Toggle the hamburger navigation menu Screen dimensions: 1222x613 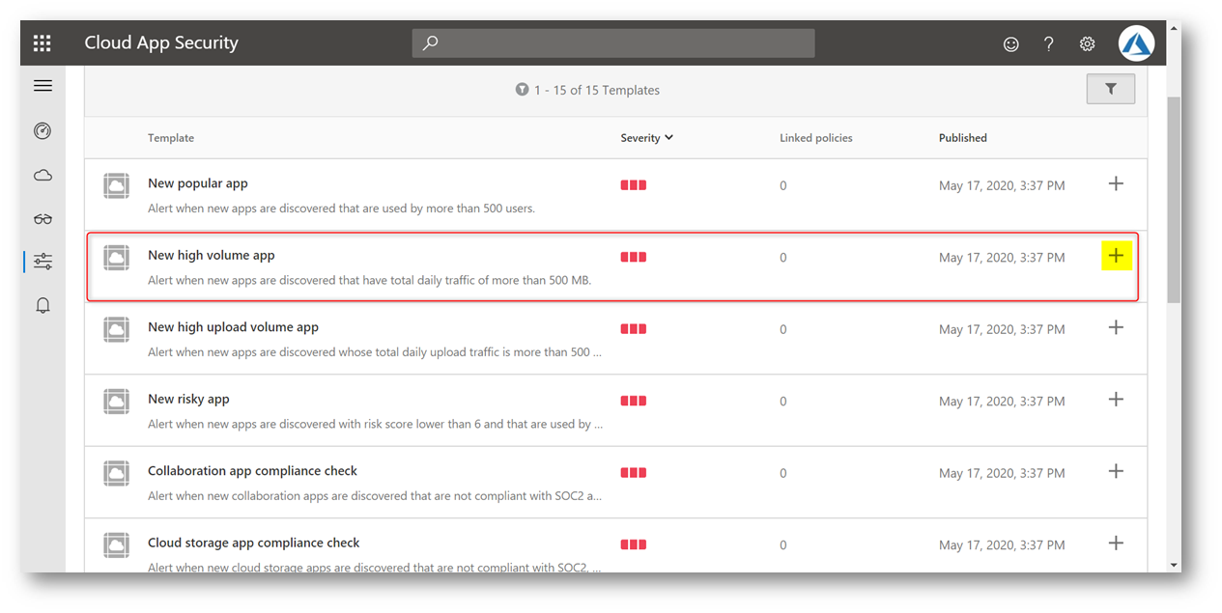[43, 86]
